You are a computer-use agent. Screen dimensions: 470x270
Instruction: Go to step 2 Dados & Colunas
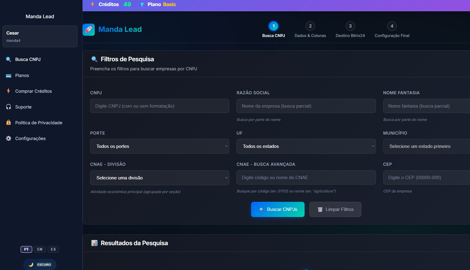tap(310, 26)
